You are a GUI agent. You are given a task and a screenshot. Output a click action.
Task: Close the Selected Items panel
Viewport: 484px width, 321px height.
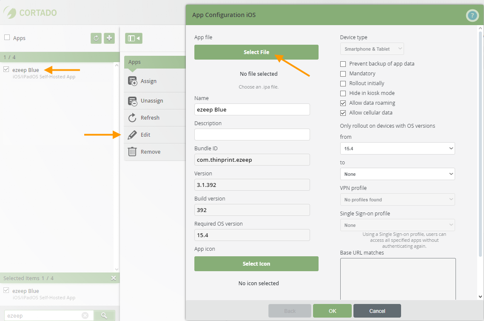114,278
